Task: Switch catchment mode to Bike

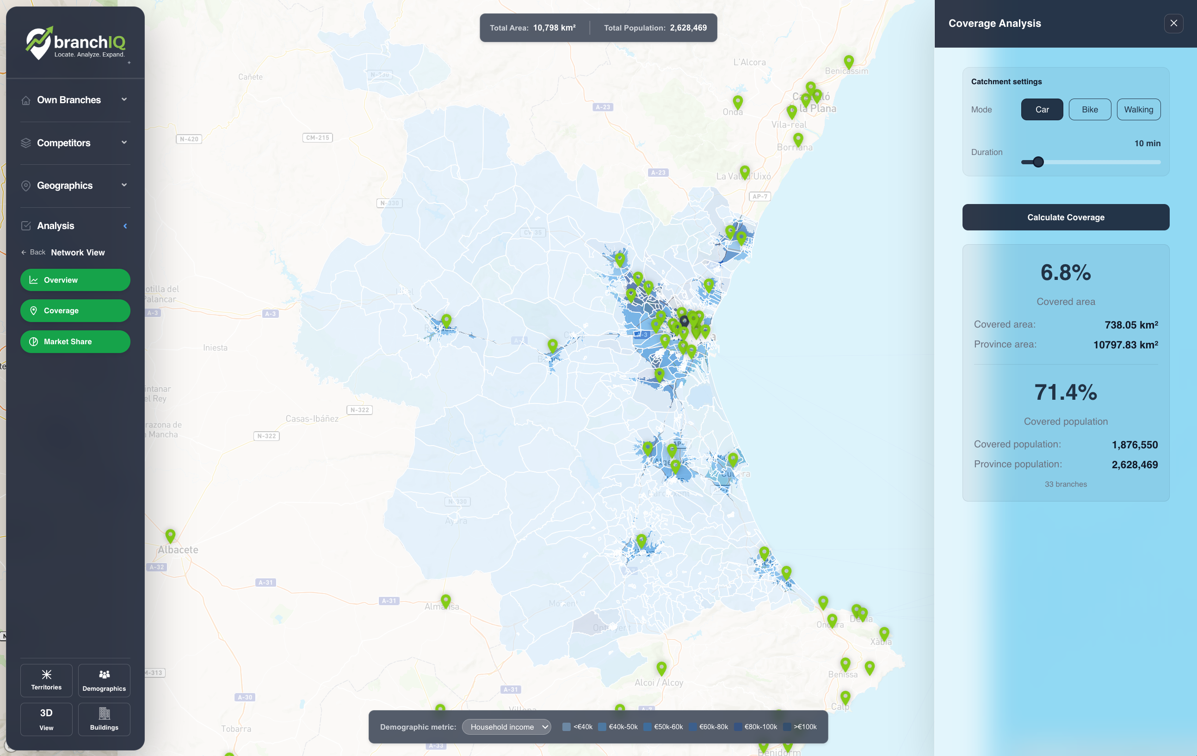Action: click(x=1090, y=109)
